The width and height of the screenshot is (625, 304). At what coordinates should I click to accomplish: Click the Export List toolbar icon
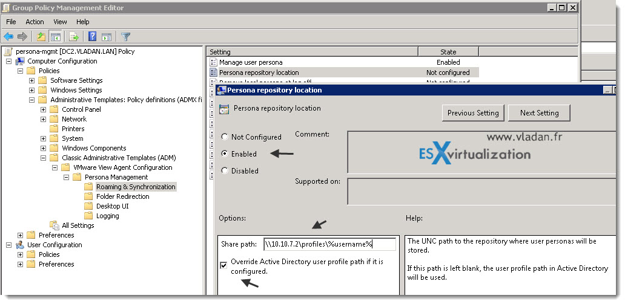coord(74,37)
